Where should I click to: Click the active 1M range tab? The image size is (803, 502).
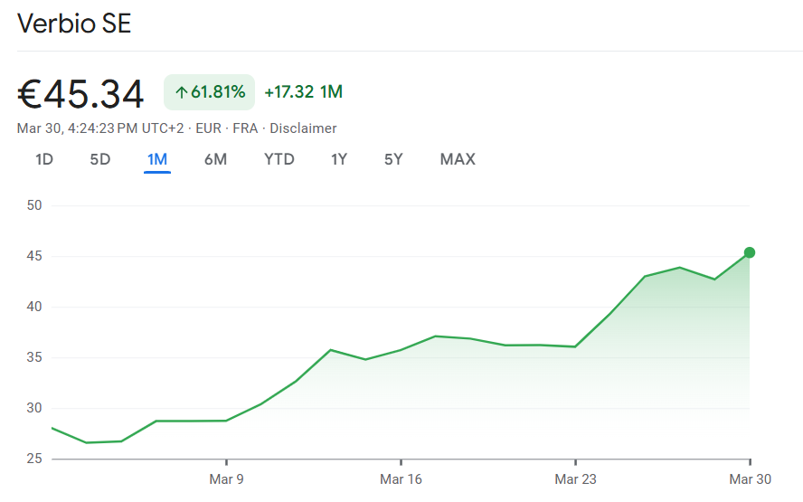(157, 160)
